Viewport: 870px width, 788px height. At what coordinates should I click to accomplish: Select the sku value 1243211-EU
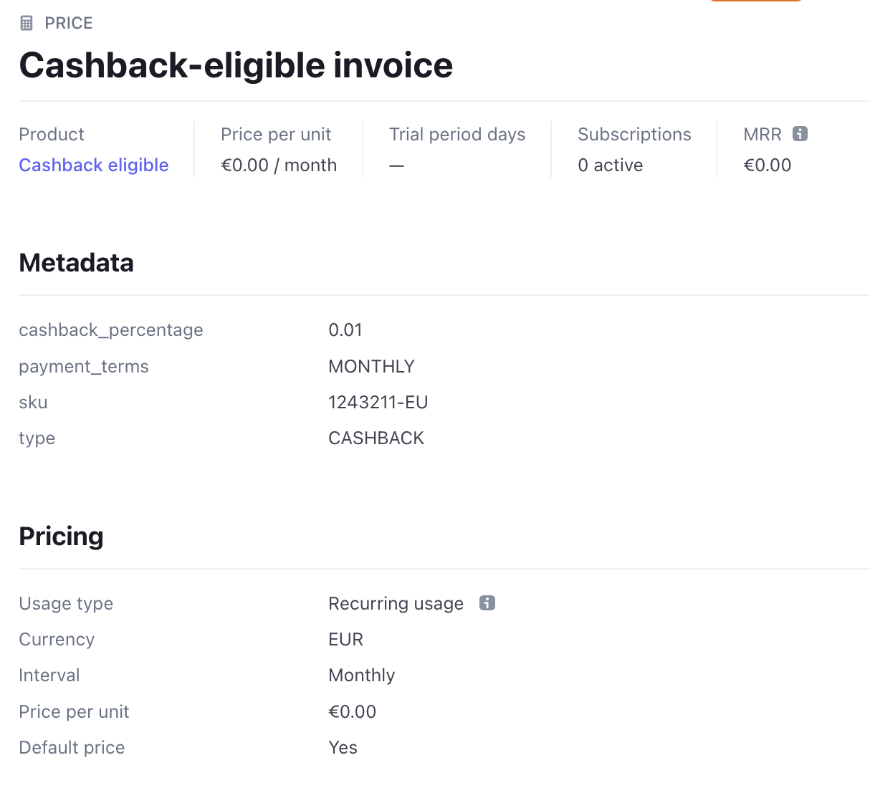pos(378,402)
